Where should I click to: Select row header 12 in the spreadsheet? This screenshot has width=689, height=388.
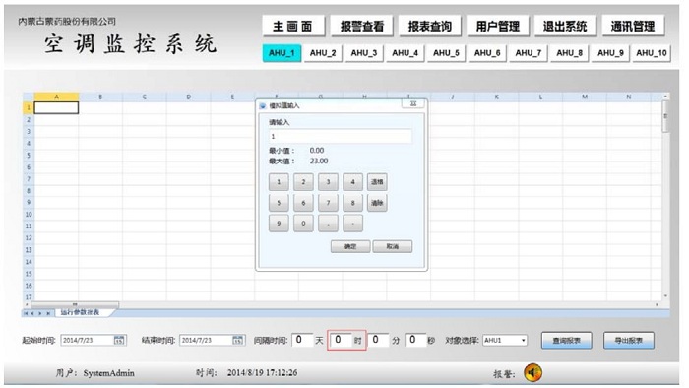[29, 238]
